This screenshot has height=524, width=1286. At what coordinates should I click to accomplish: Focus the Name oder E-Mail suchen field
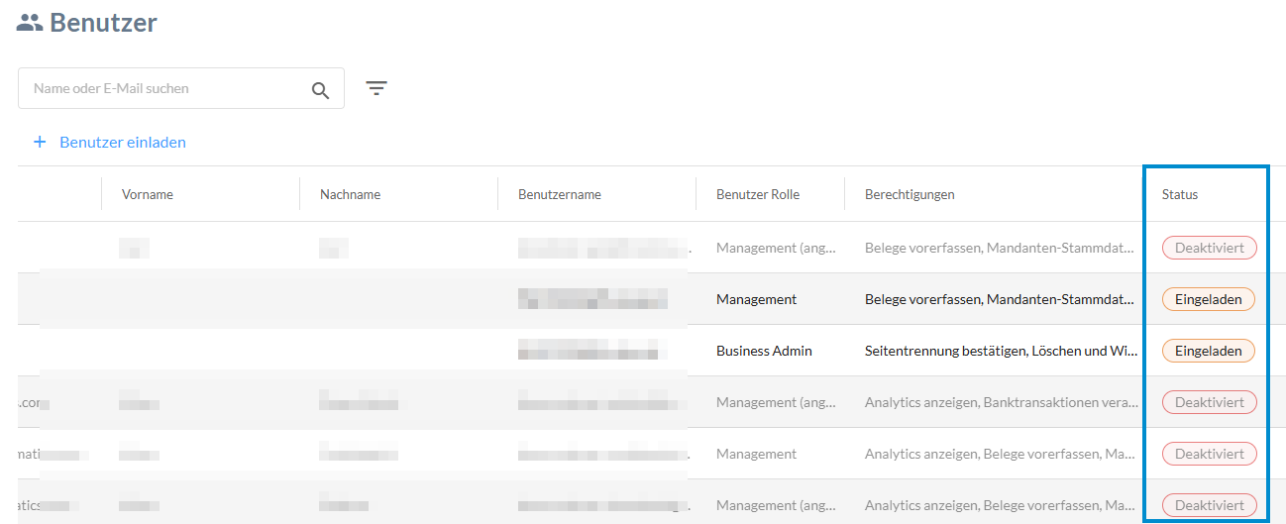(x=163, y=88)
